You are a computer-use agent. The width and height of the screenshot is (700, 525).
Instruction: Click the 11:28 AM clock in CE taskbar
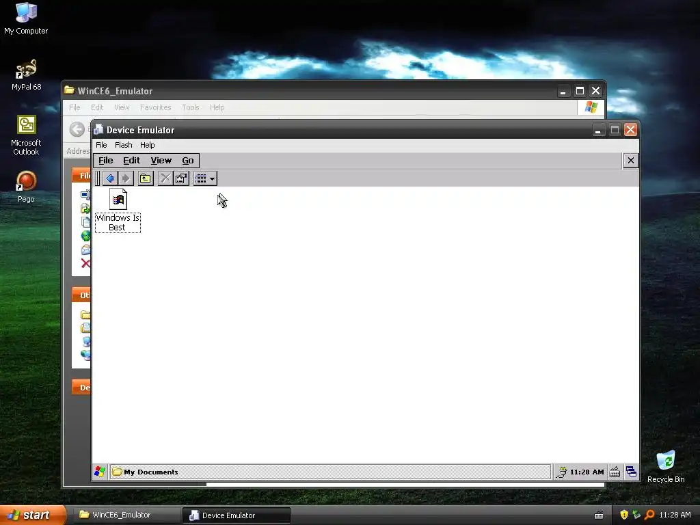587,472
